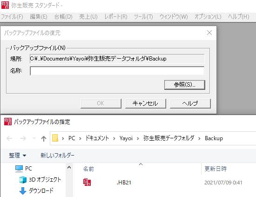Click the date 2021/07/09 0:41

(x=223, y=183)
